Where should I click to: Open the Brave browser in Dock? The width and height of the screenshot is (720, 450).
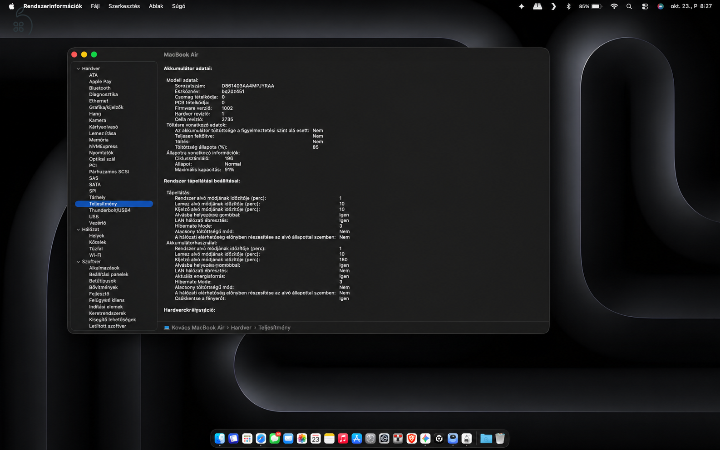point(412,438)
